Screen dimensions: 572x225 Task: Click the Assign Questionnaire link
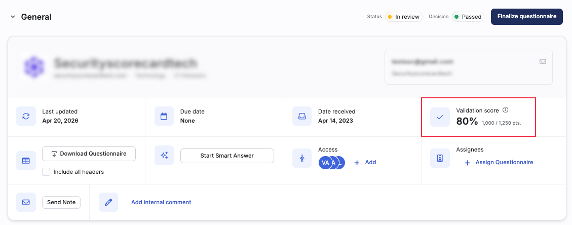pos(499,162)
